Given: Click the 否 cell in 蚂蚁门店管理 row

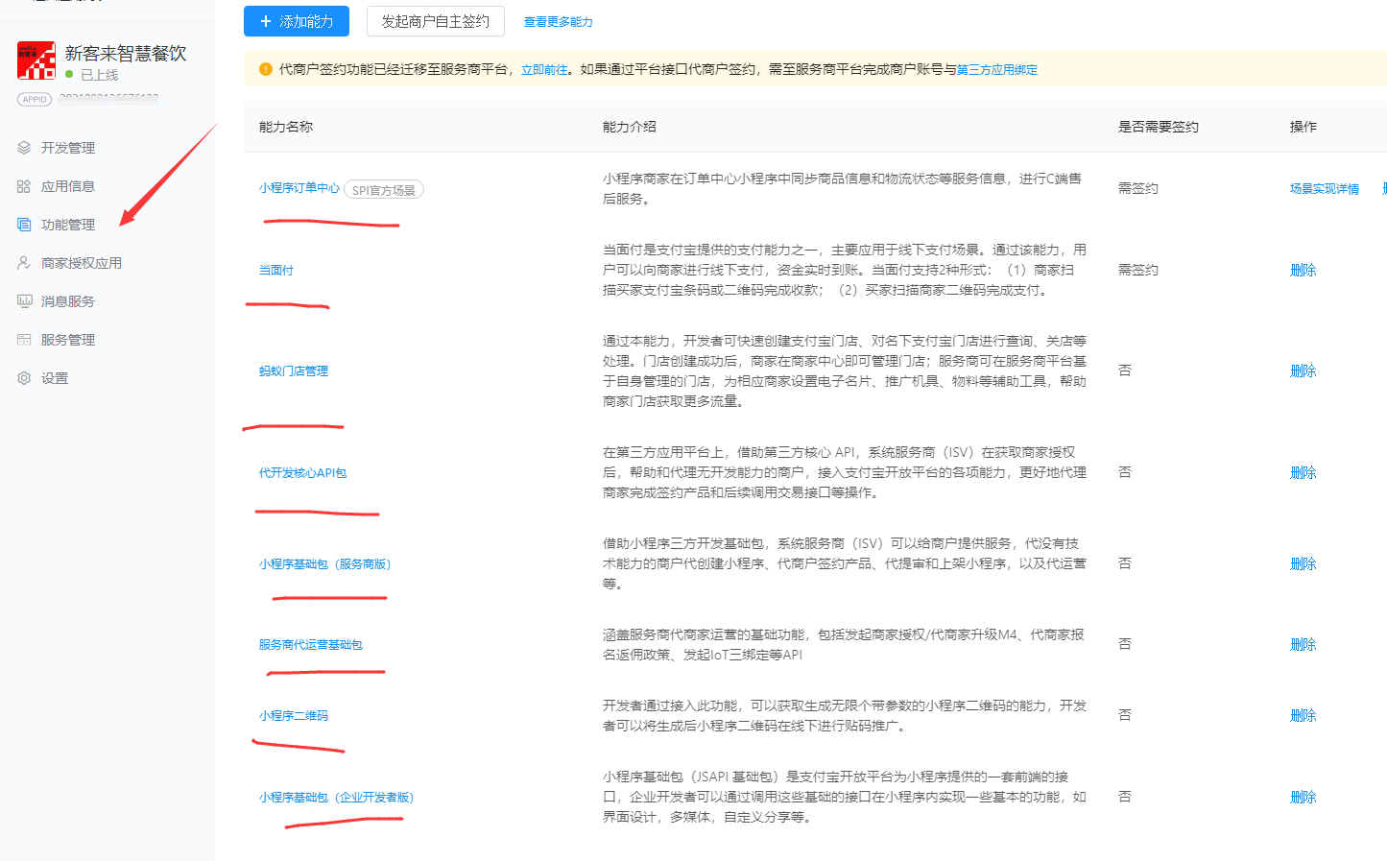Looking at the screenshot, I should click(1125, 371).
